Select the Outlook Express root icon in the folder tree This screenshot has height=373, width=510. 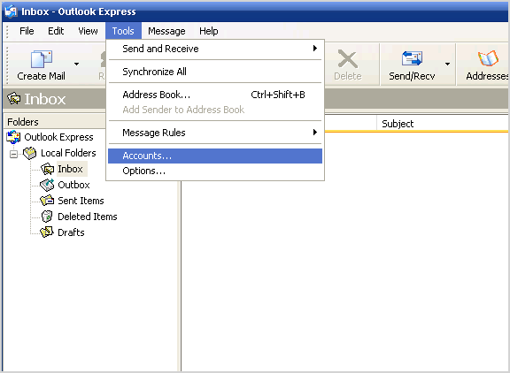point(13,137)
